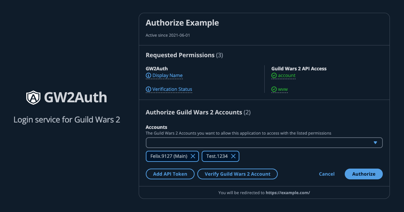Remove the Felix.9127 (Main) account chip
The height and width of the screenshot is (212, 404).
(x=193, y=156)
